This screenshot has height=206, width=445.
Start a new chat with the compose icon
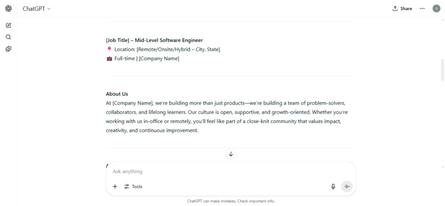[9, 25]
